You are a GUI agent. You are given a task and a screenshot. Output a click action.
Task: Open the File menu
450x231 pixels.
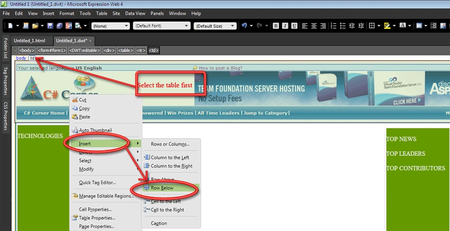tap(6, 14)
